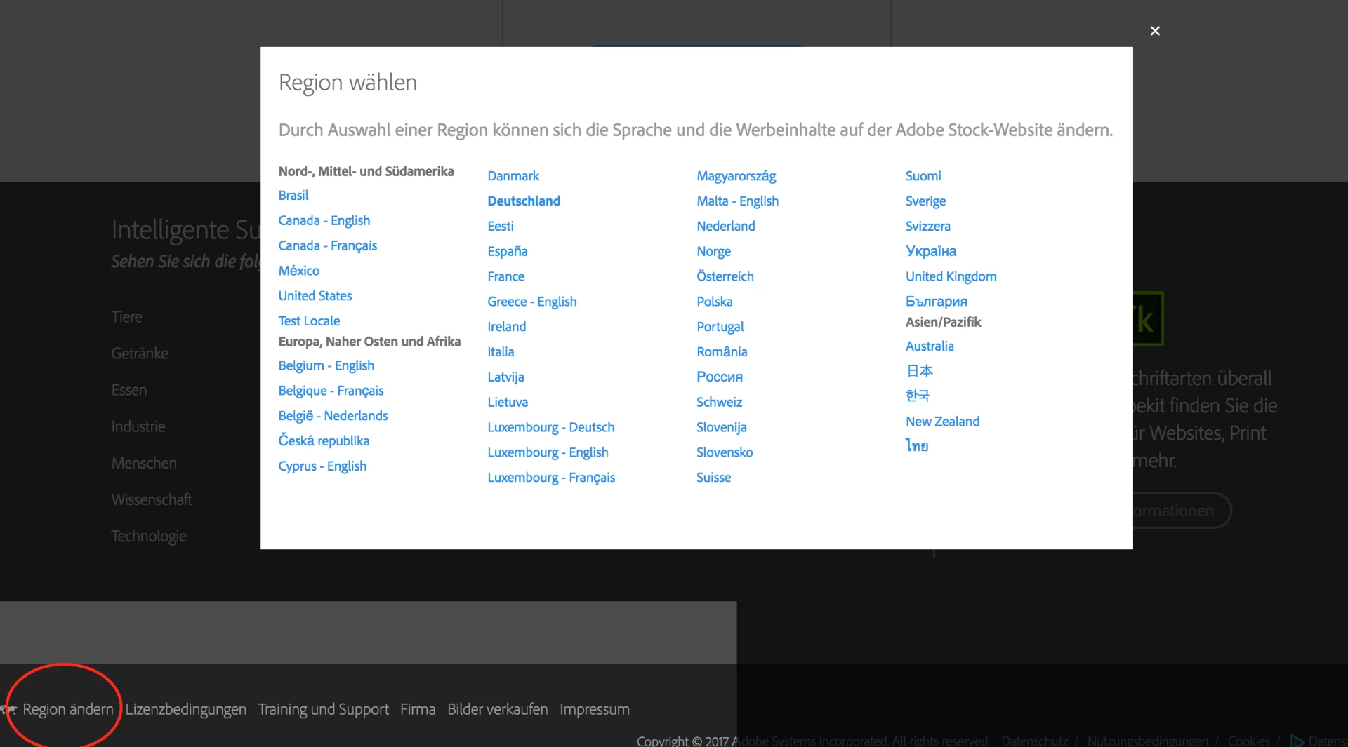Select Slovensko region

725,453
